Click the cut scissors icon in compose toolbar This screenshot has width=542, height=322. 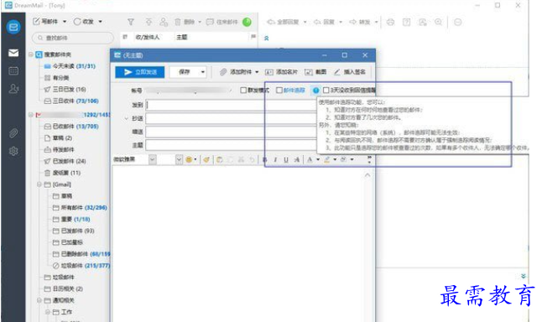241,159
